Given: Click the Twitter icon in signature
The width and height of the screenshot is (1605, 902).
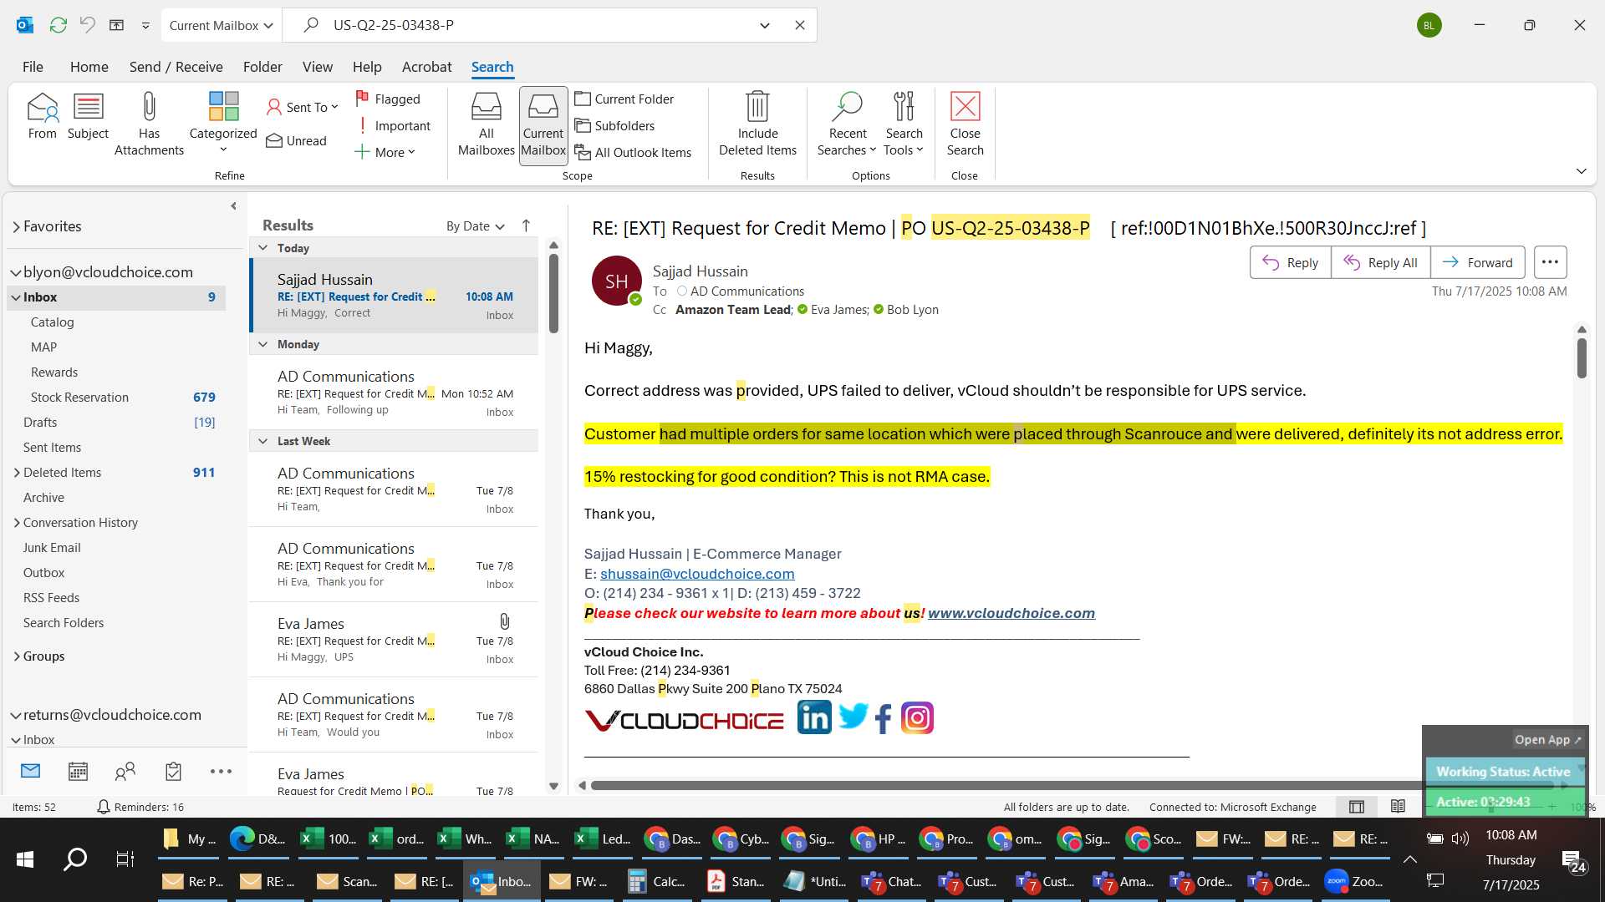Looking at the screenshot, I should tap(853, 717).
